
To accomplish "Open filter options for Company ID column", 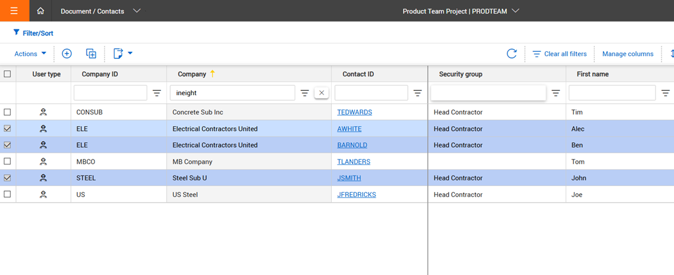I will (x=157, y=93).
